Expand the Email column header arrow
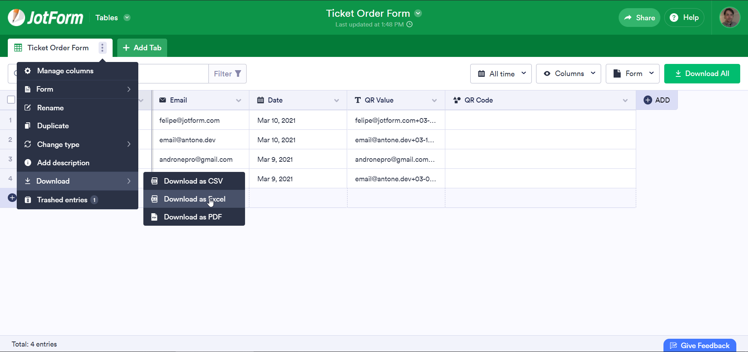748x352 pixels. click(x=238, y=101)
